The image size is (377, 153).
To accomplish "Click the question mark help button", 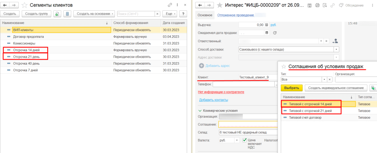I will click(x=183, y=14).
